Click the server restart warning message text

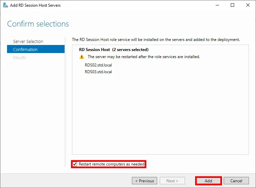144,57
